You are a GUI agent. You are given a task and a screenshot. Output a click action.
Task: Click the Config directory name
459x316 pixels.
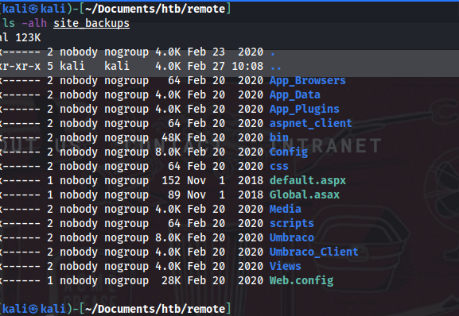pyautogui.click(x=288, y=152)
